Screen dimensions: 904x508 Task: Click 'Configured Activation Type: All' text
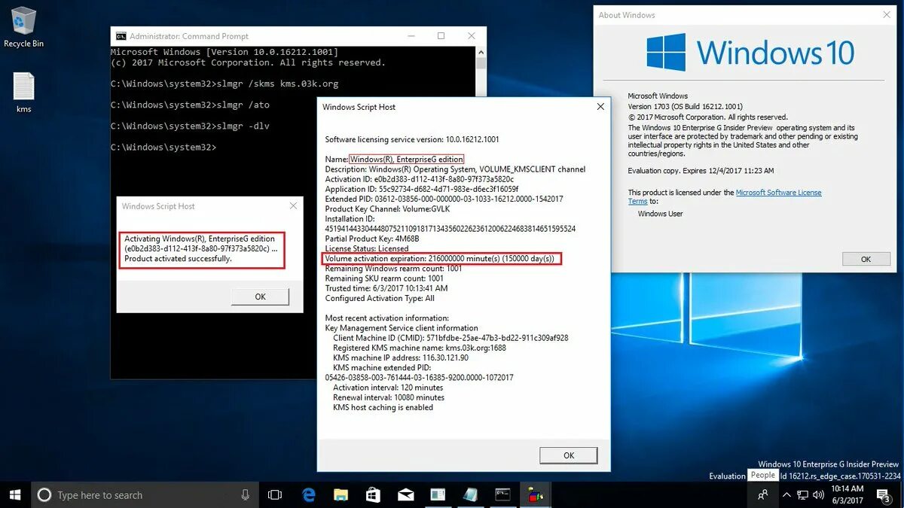point(380,298)
